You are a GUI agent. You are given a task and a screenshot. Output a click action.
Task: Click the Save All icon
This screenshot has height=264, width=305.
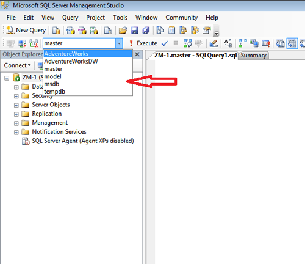coord(146,31)
